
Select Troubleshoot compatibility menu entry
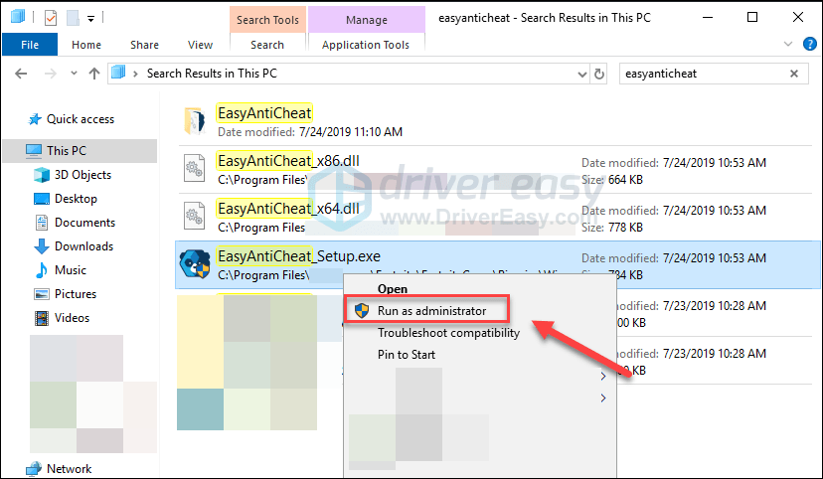447,333
